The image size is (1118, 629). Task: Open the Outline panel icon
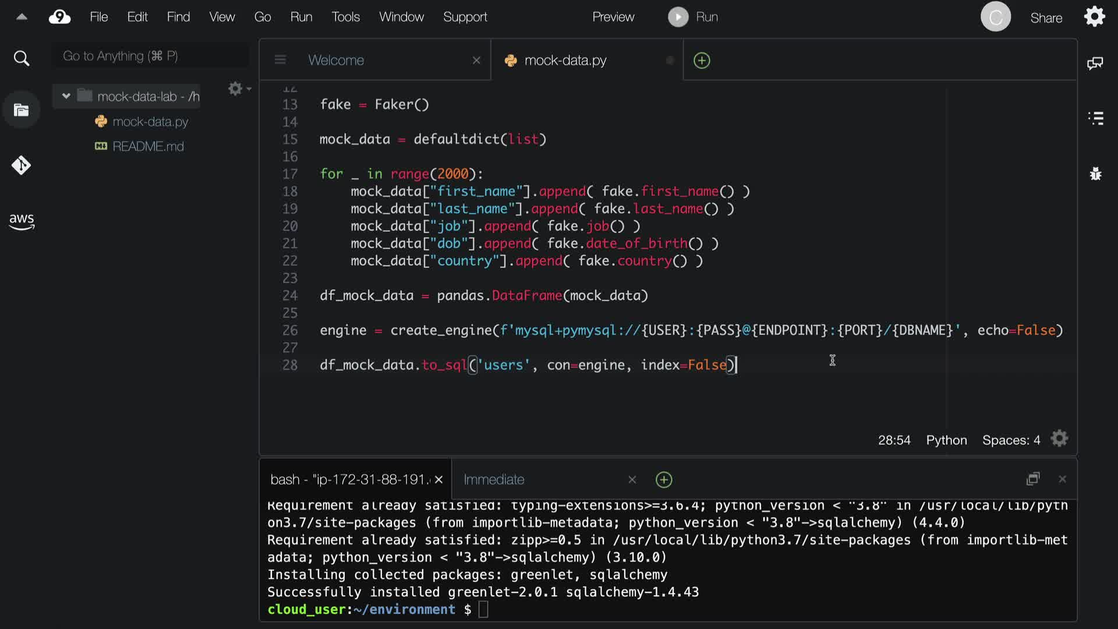1095,118
